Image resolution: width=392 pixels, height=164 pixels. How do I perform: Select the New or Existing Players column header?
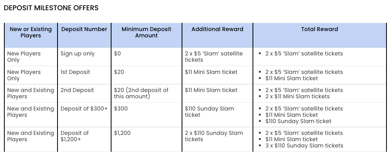(x=30, y=32)
